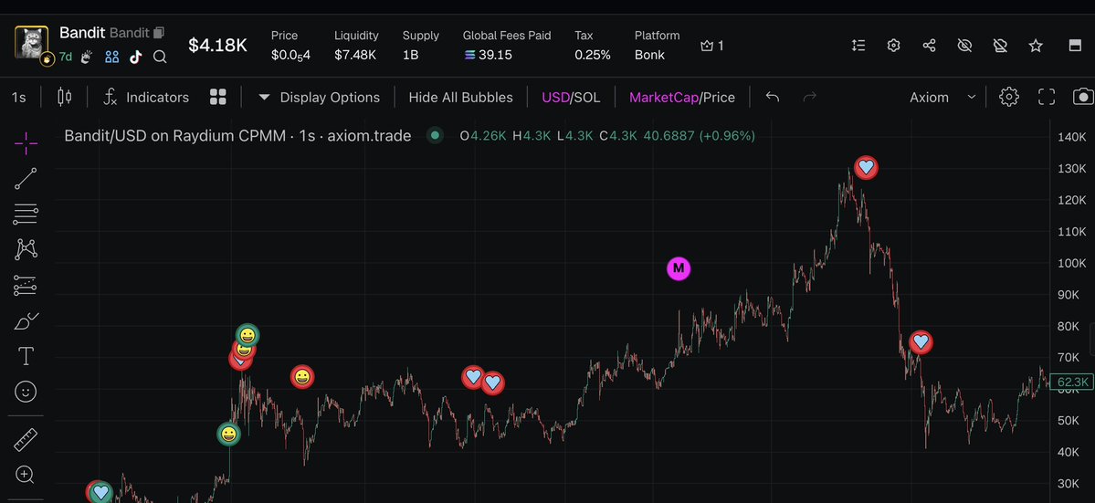Select the Text annotation tool
This screenshot has height=503, width=1095.
tap(26, 357)
